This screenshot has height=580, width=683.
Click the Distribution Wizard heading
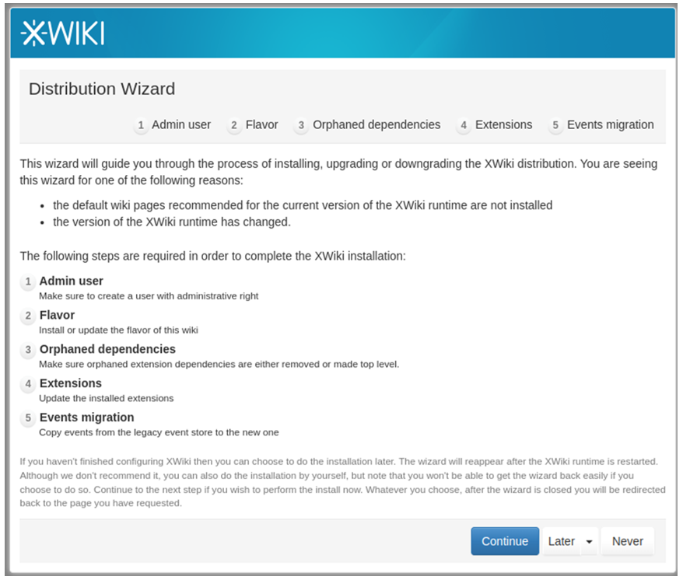102,89
